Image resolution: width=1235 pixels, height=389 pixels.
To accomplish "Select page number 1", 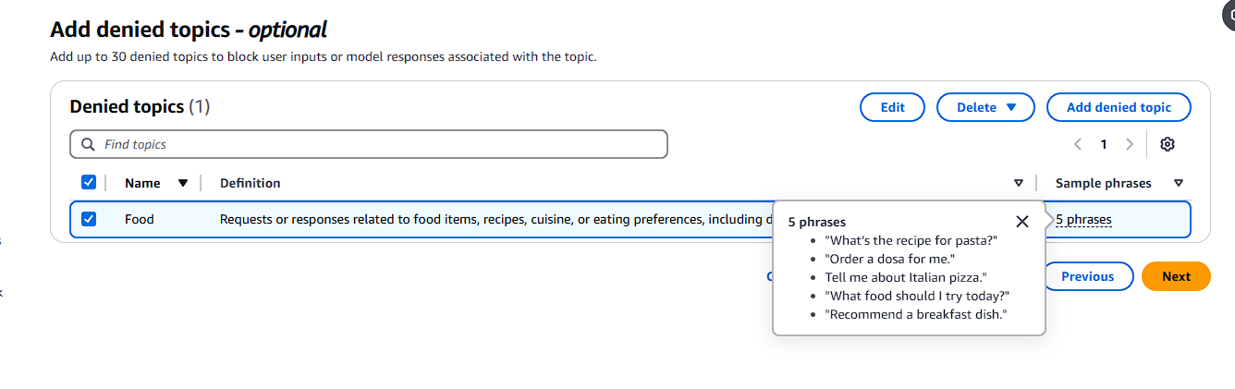I will coord(1104,144).
